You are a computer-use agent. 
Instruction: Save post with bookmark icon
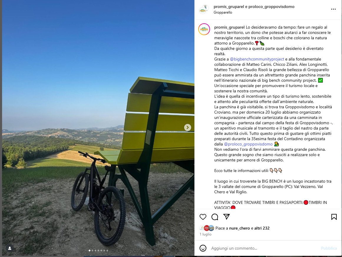click(x=334, y=217)
